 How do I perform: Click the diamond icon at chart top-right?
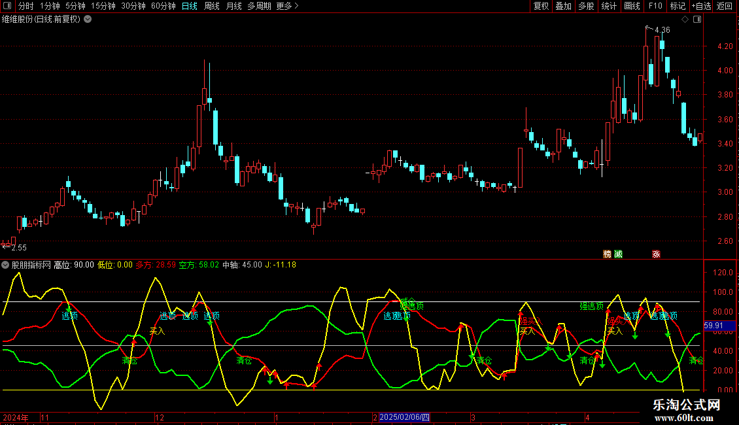(x=685, y=20)
